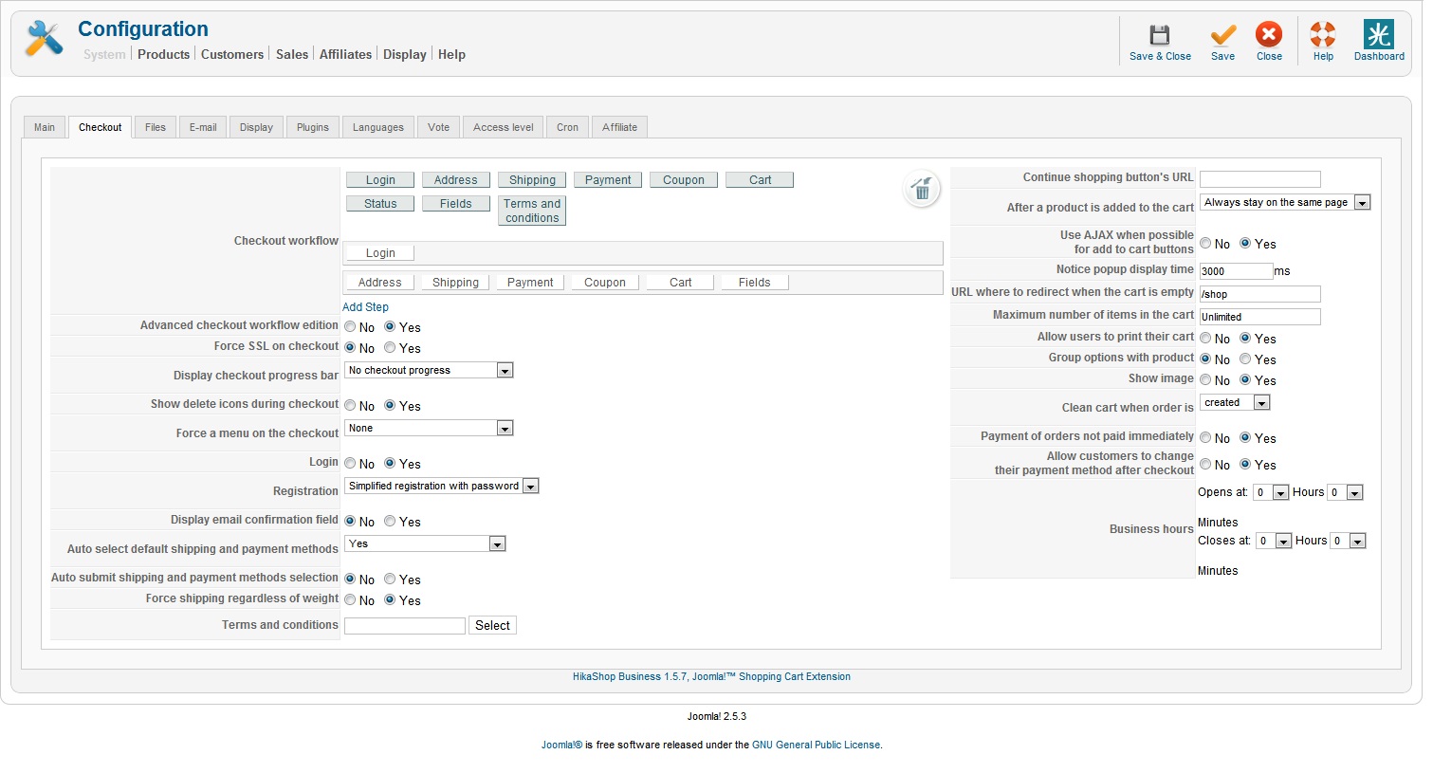The width and height of the screenshot is (1433, 773).
Task: Open the Sales menu
Action: 292,55
